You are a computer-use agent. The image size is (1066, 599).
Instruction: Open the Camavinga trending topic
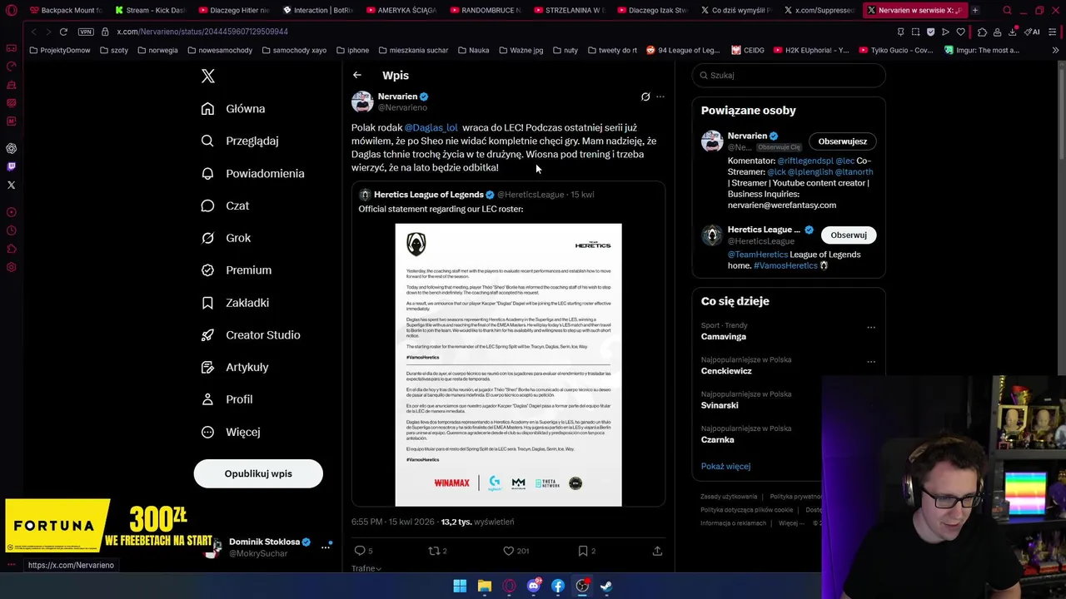pos(724,337)
